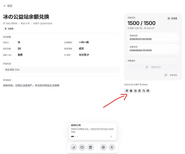
Task: Click the third guide pagination dot
Action: 78,136
